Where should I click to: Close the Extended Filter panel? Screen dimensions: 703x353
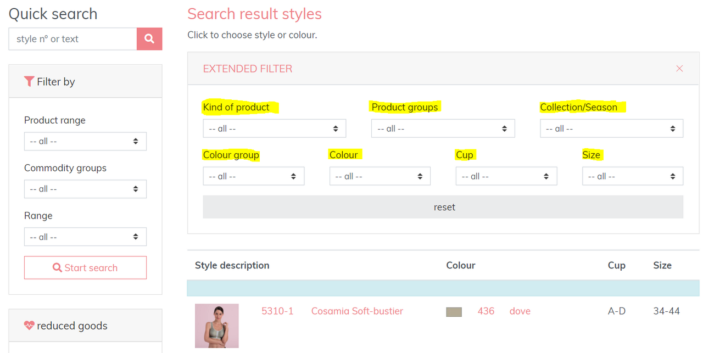(679, 69)
